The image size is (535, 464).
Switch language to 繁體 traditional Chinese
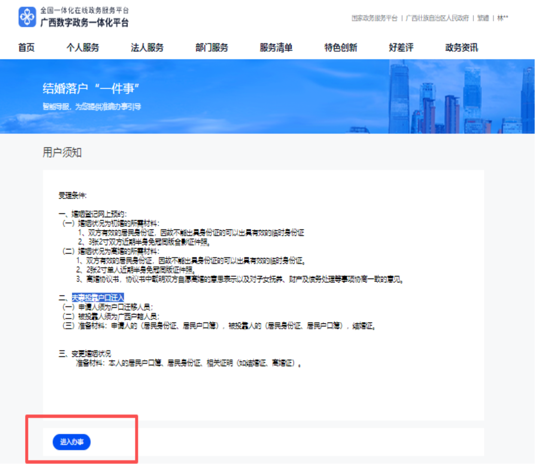pos(483,18)
